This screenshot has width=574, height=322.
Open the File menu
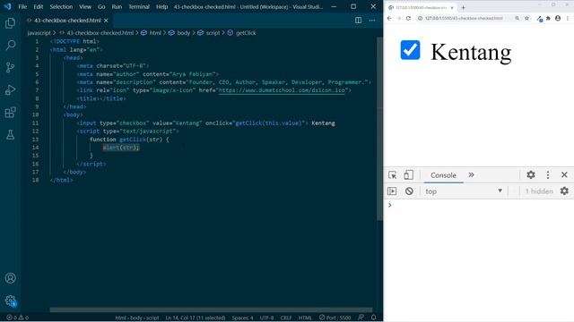(x=22, y=6)
